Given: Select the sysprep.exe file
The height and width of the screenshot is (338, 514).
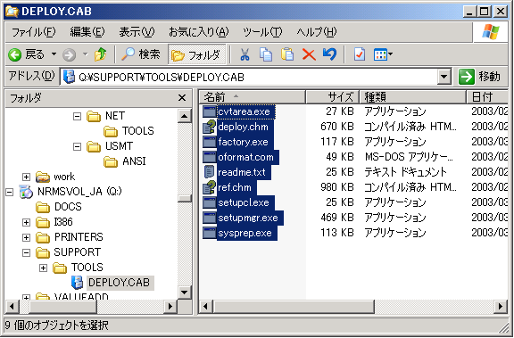Looking at the screenshot, I should pyautogui.click(x=245, y=233).
